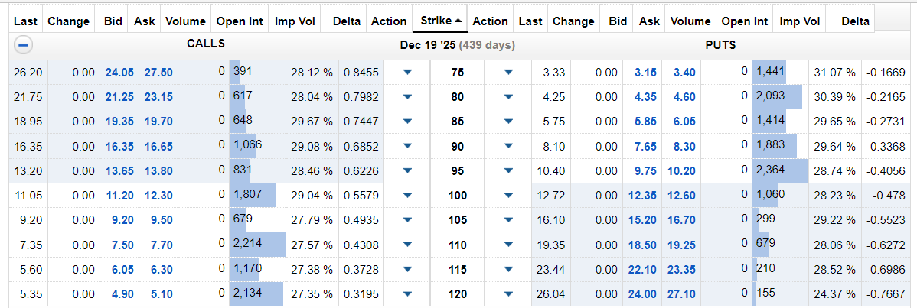Open puts Action dropdown for strike 80
Image resolution: width=917 pixels, height=308 pixels.
point(507,96)
